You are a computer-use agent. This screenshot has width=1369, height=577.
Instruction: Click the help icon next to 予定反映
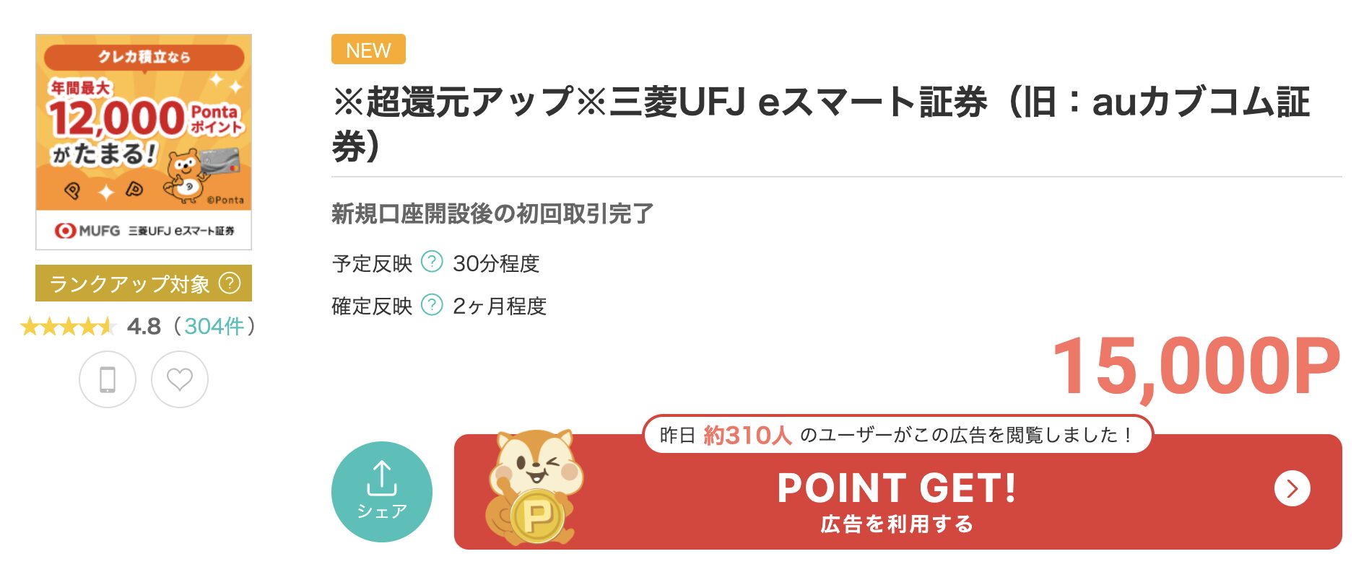pos(431,263)
